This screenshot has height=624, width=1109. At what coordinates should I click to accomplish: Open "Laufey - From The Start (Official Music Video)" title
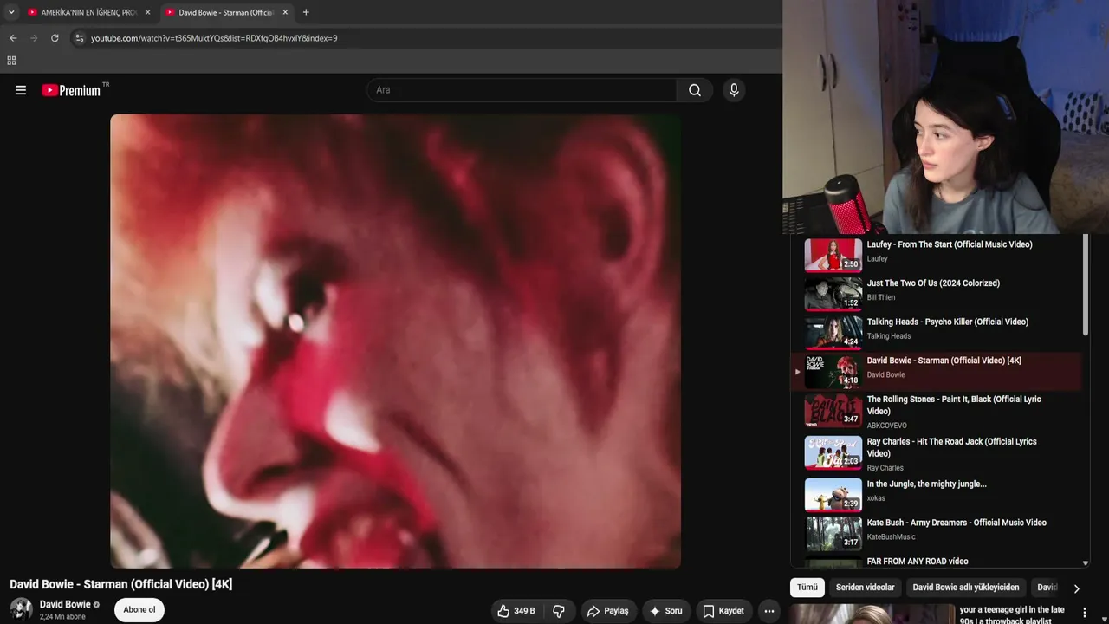click(950, 244)
